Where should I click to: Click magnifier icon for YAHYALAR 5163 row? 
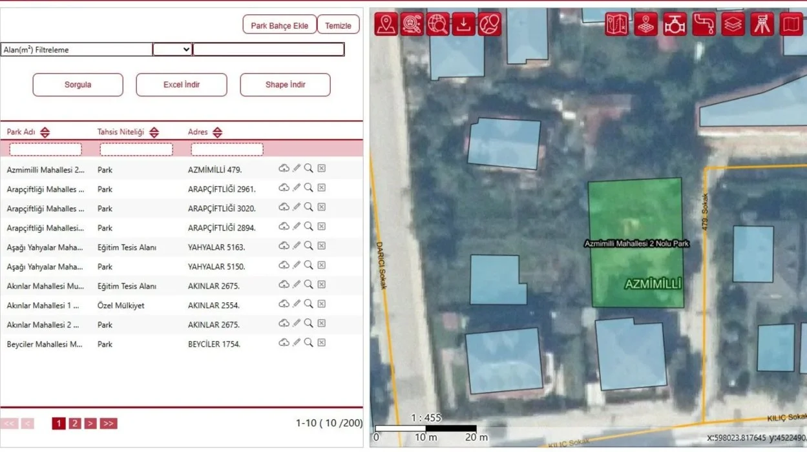tap(309, 246)
